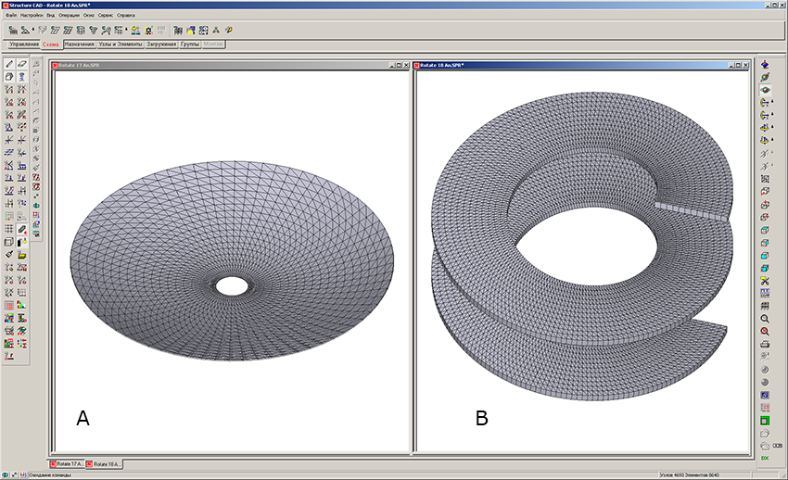Click the first icon in the top toolbar

click(12, 30)
